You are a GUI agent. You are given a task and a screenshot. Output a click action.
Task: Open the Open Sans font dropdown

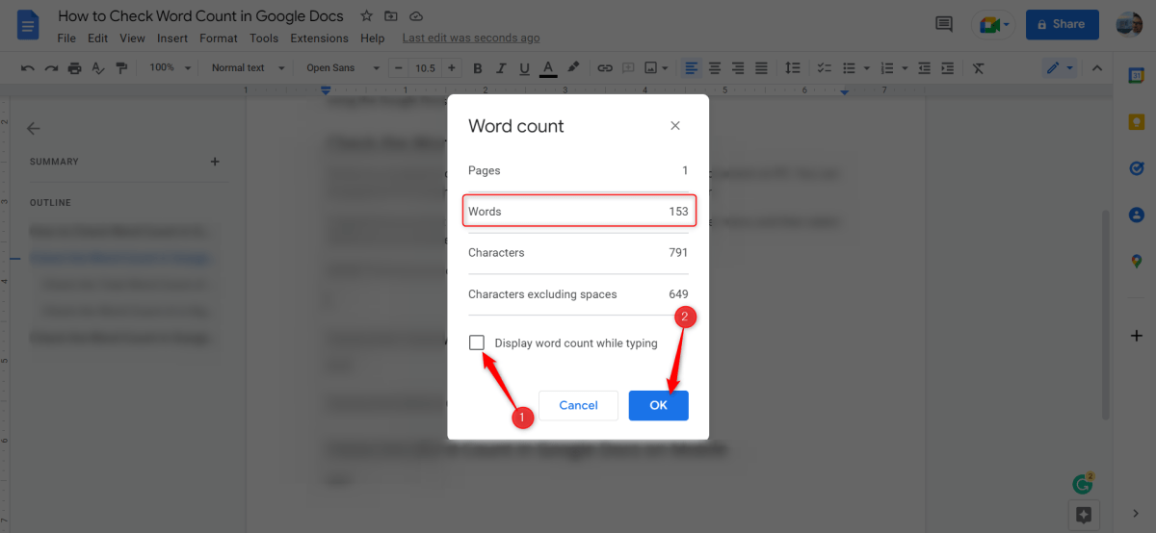(x=341, y=68)
